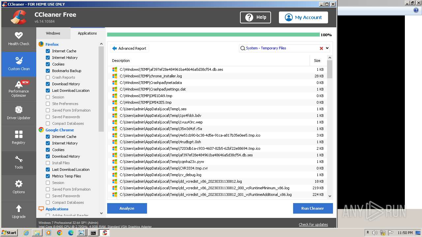
Task: Collapse the Applications category
Action: point(57,209)
